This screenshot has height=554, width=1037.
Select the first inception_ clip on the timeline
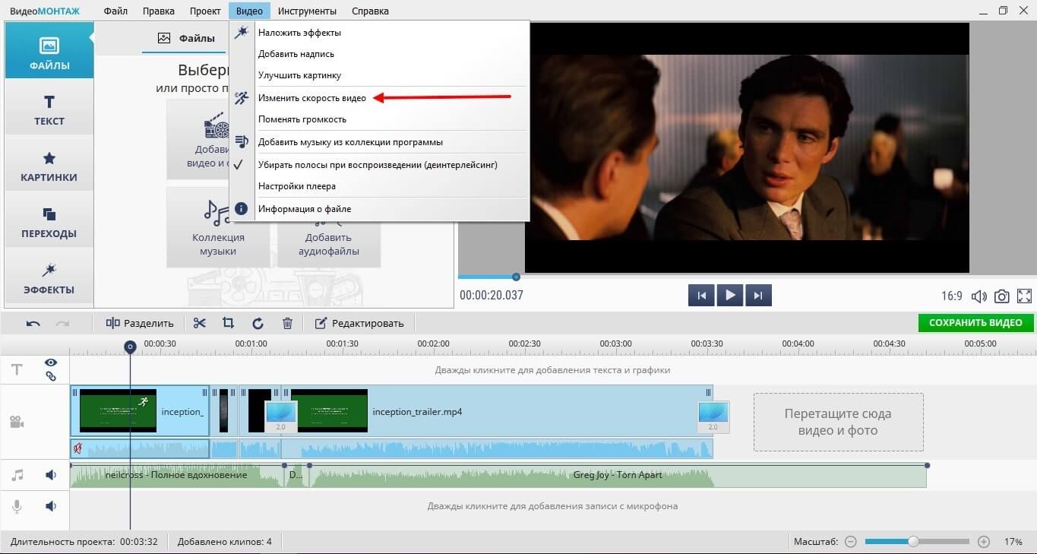(x=140, y=412)
